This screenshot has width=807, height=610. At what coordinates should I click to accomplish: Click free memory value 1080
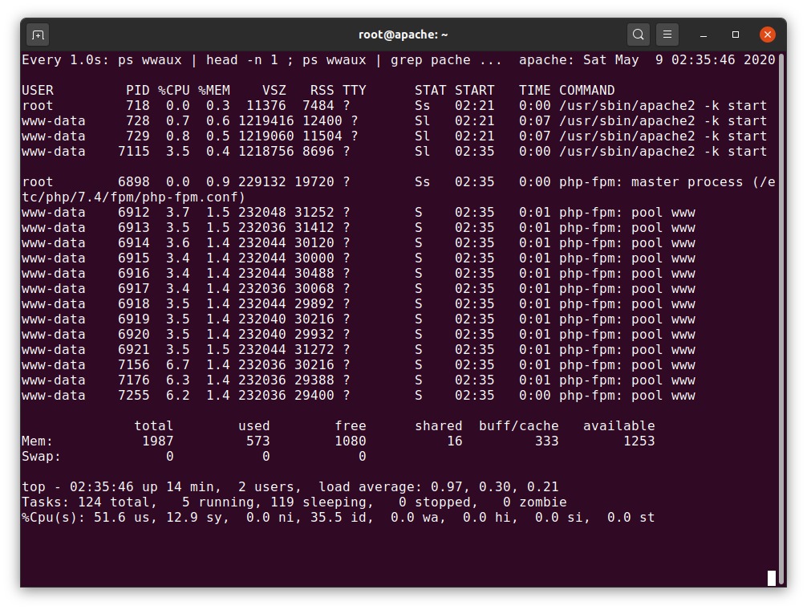click(x=350, y=441)
